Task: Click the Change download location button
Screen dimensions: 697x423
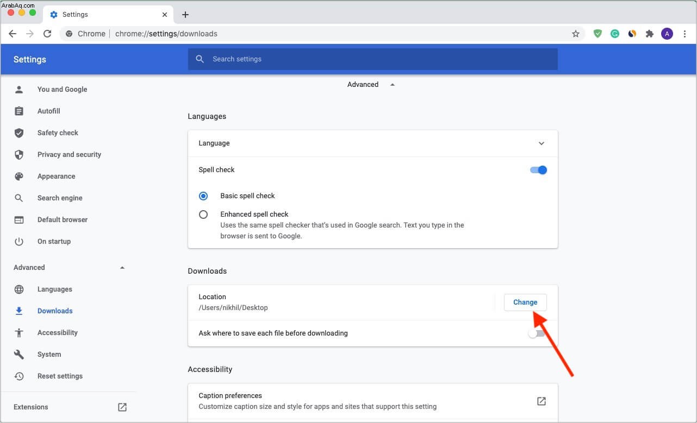Action: point(525,302)
